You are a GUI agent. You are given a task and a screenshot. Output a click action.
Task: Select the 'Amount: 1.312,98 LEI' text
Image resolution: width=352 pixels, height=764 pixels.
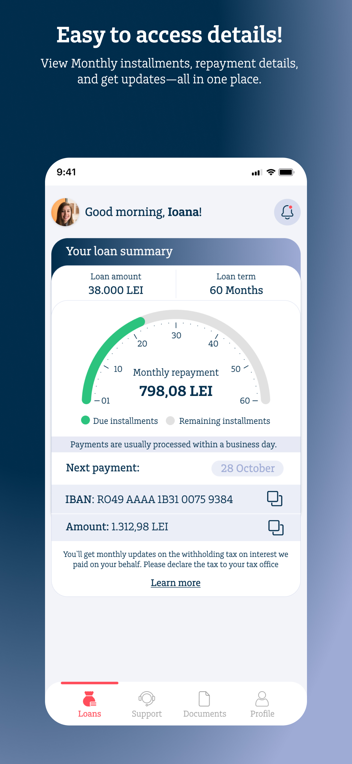[x=117, y=527]
